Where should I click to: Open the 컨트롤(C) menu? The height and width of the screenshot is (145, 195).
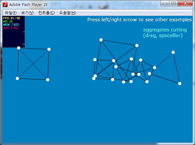[46, 13]
